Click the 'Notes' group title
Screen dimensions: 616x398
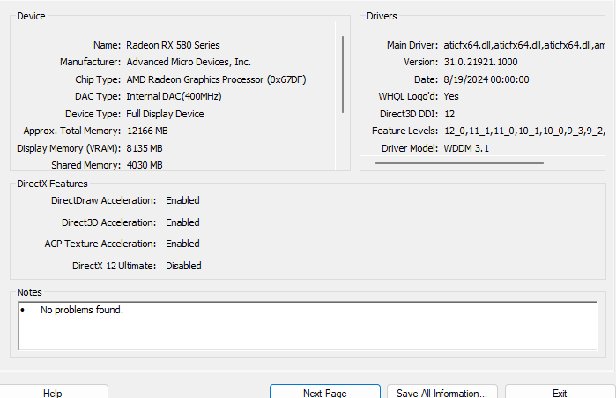(x=29, y=292)
